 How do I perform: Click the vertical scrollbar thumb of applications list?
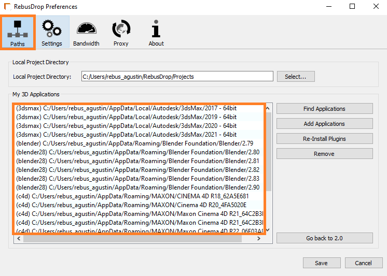click(x=269, y=152)
